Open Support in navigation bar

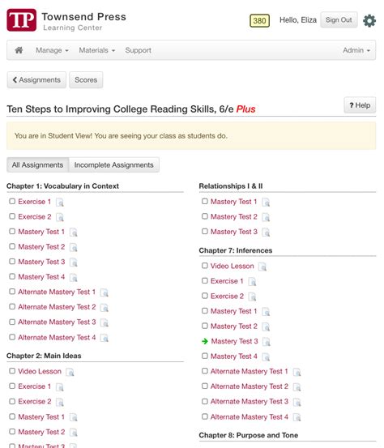coord(138,50)
